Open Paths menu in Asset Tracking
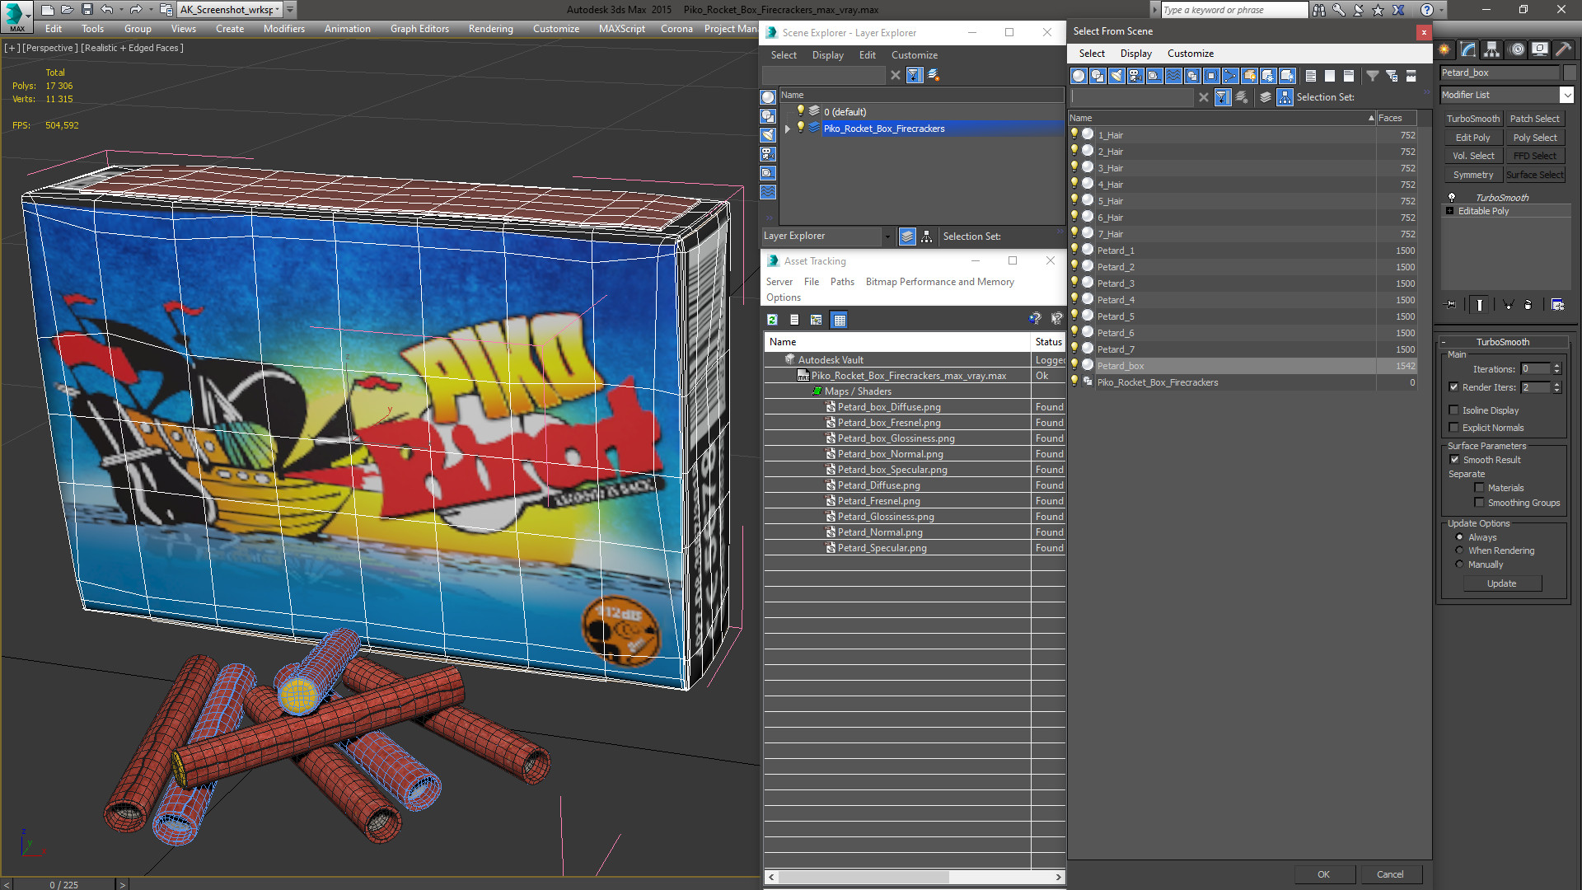Image resolution: width=1582 pixels, height=890 pixels. [x=842, y=282]
